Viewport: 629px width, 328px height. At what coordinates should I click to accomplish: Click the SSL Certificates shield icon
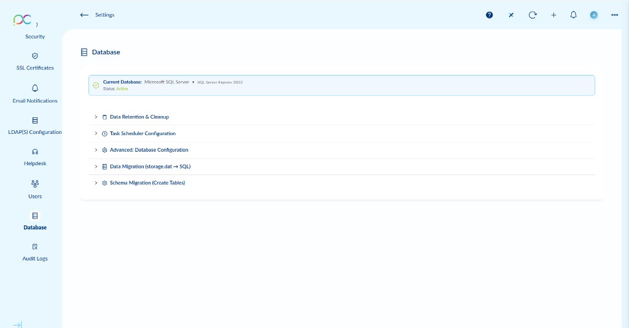click(35, 56)
